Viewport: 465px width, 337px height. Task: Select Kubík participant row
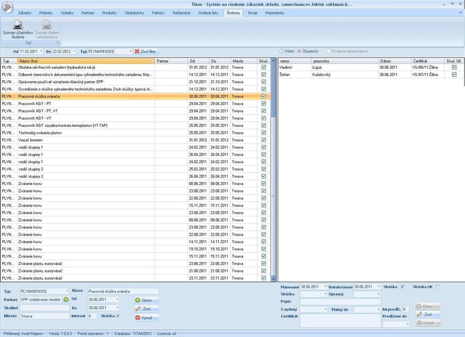[x=371, y=67]
